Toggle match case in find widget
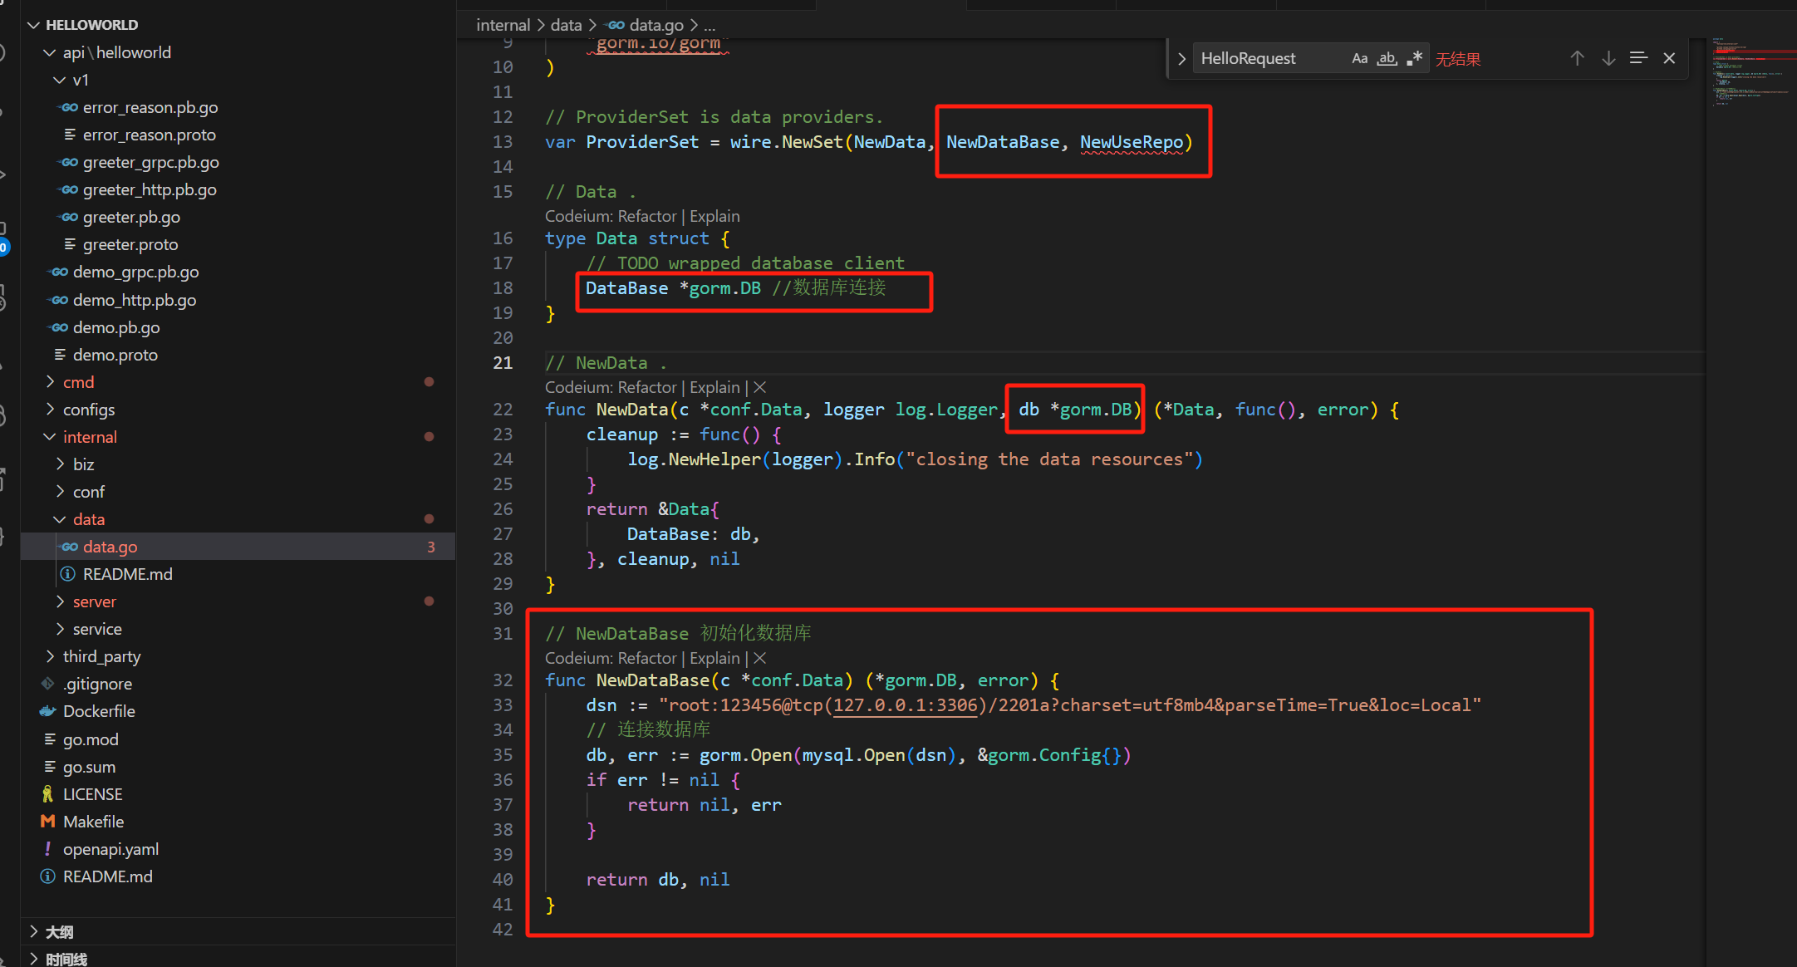 (x=1359, y=58)
